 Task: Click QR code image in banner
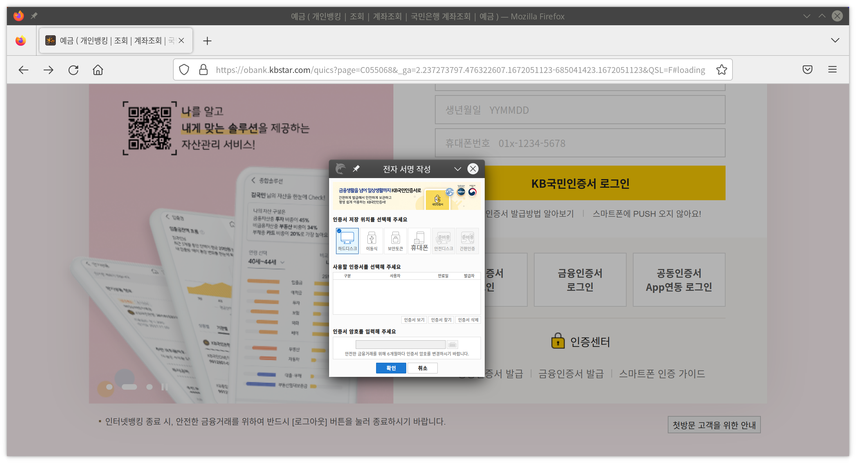point(150,128)
